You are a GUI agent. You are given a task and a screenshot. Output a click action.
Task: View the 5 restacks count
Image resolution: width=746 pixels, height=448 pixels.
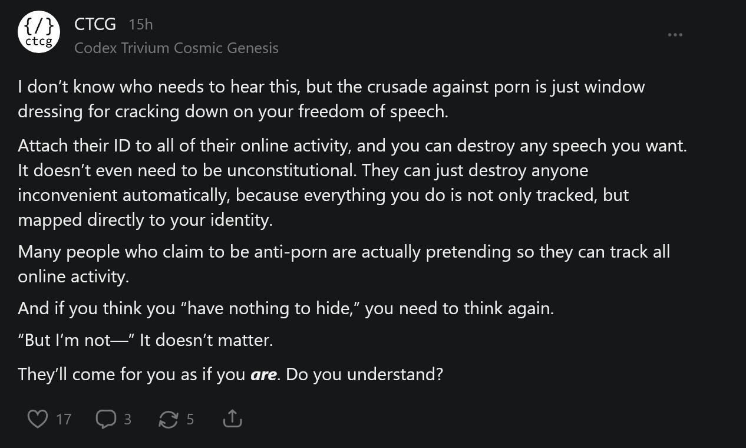click(x=190, y=419)
